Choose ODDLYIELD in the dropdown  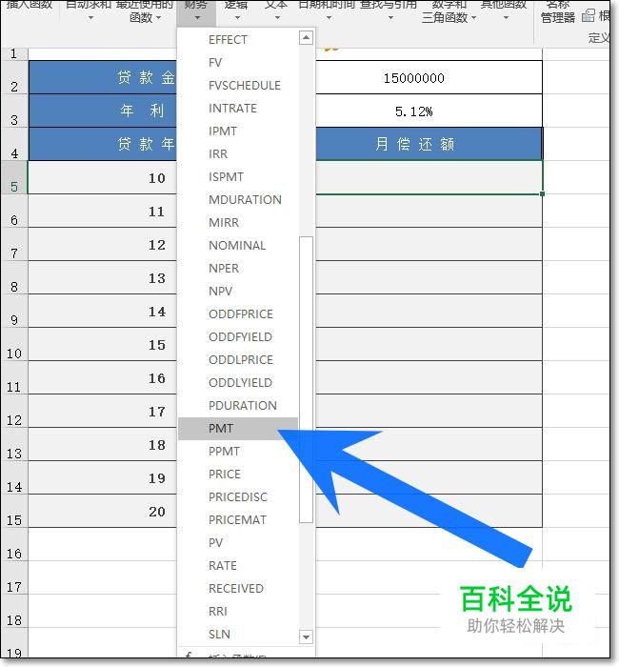pos(238,383)
